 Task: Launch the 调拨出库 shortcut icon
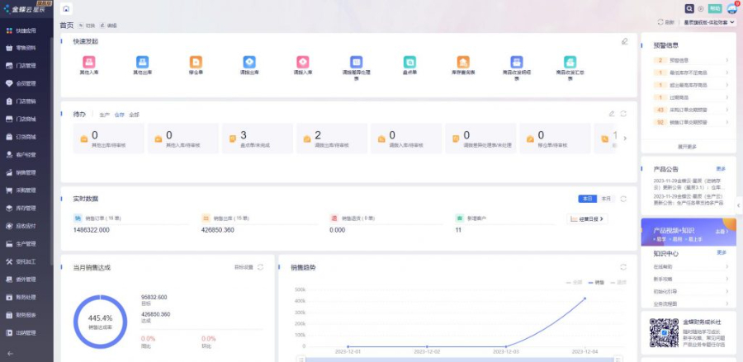249,63
